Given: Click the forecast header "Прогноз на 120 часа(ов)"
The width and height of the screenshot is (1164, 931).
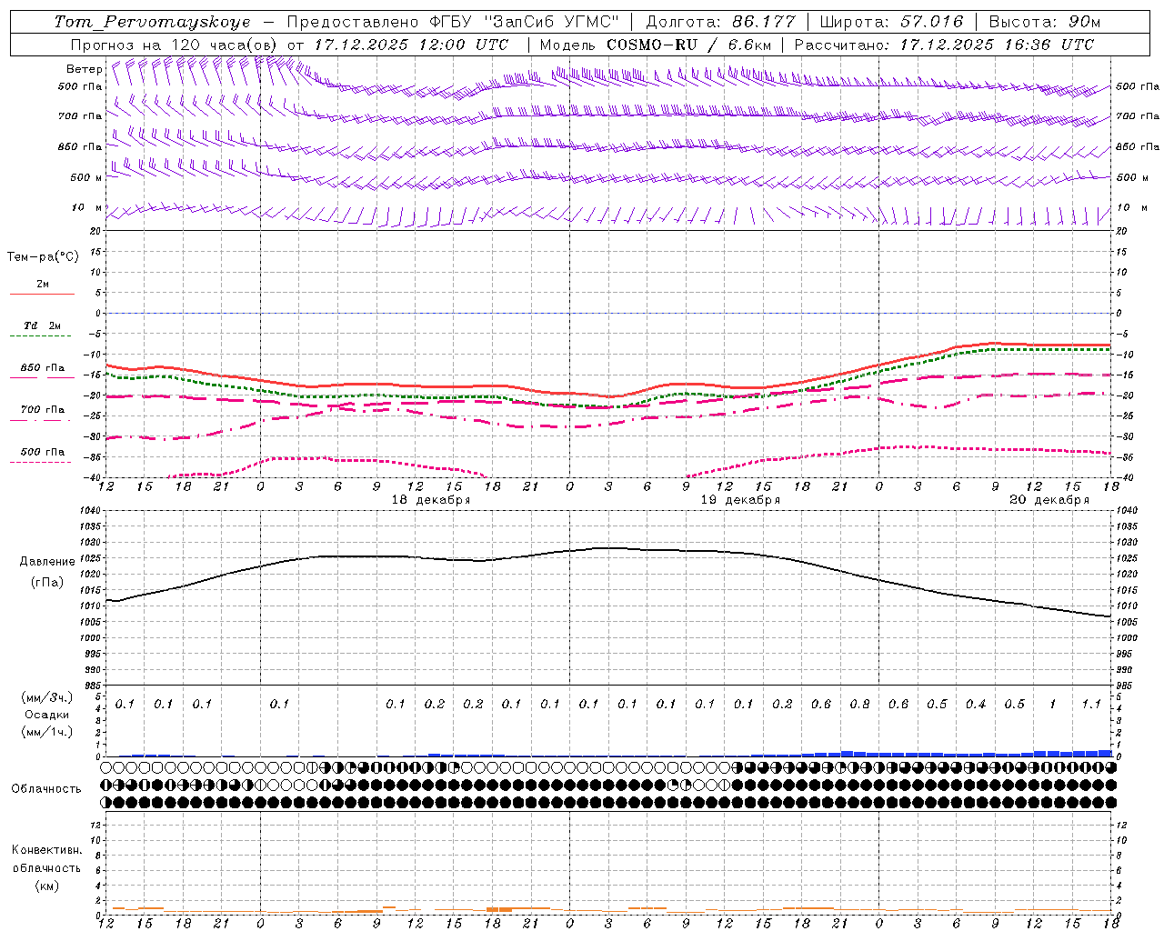Looking at the screenshot, I should click(174, 45).
